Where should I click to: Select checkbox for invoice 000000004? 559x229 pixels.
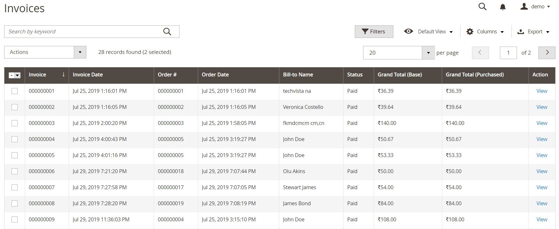(14, 139)
